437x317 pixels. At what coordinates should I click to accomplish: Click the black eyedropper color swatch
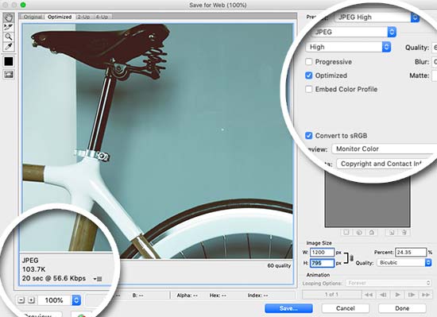9,61
